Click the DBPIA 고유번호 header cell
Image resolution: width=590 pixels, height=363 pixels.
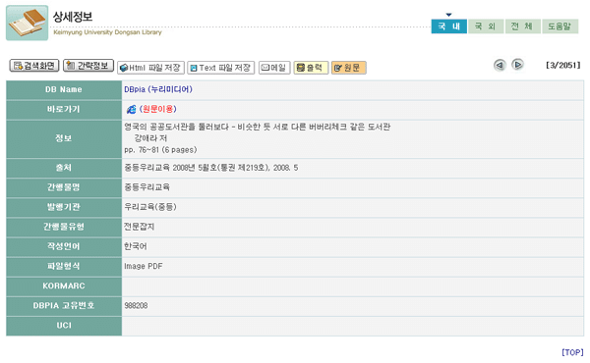click(x=64, y=306)
